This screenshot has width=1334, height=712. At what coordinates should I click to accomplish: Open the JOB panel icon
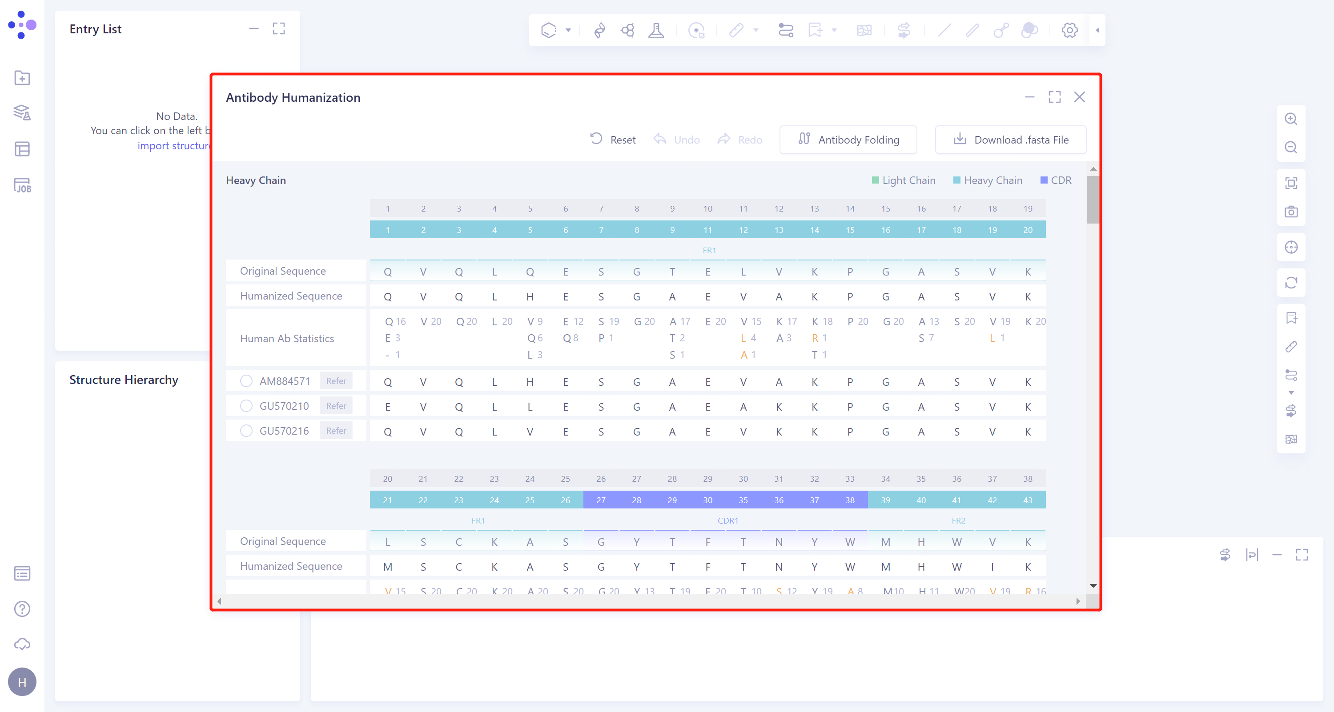[22, 185]
